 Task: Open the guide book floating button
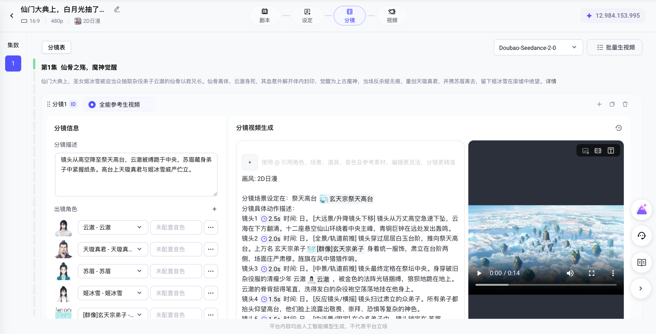(x=642, y=262)
